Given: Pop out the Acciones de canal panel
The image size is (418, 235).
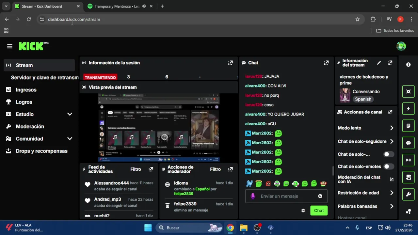Looking at the screenshot, I should tap(390, 112).
